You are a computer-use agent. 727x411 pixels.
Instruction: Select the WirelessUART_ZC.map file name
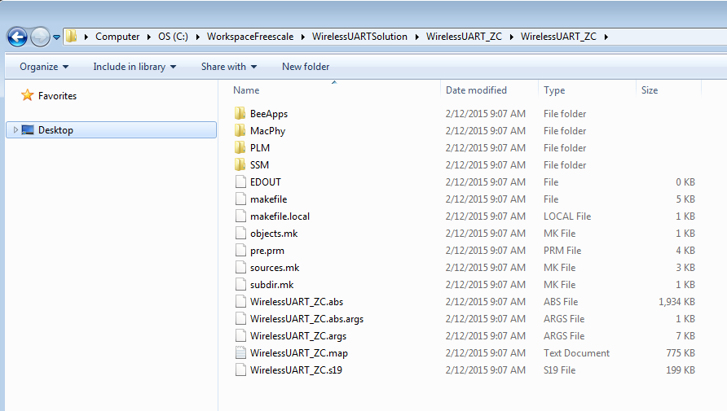pyautogui.click(x=299, y=353)
